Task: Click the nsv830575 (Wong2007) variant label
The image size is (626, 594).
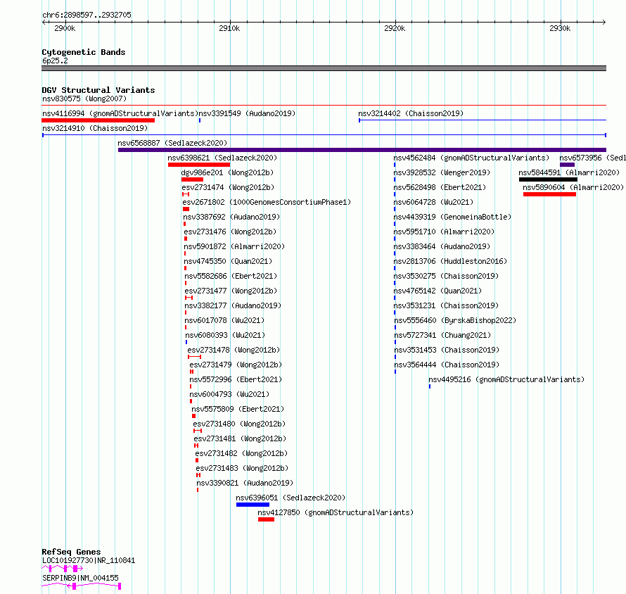Action: [84, 99]
